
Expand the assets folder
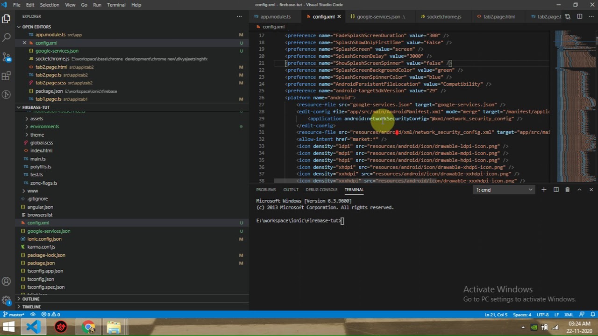(36, 119)
